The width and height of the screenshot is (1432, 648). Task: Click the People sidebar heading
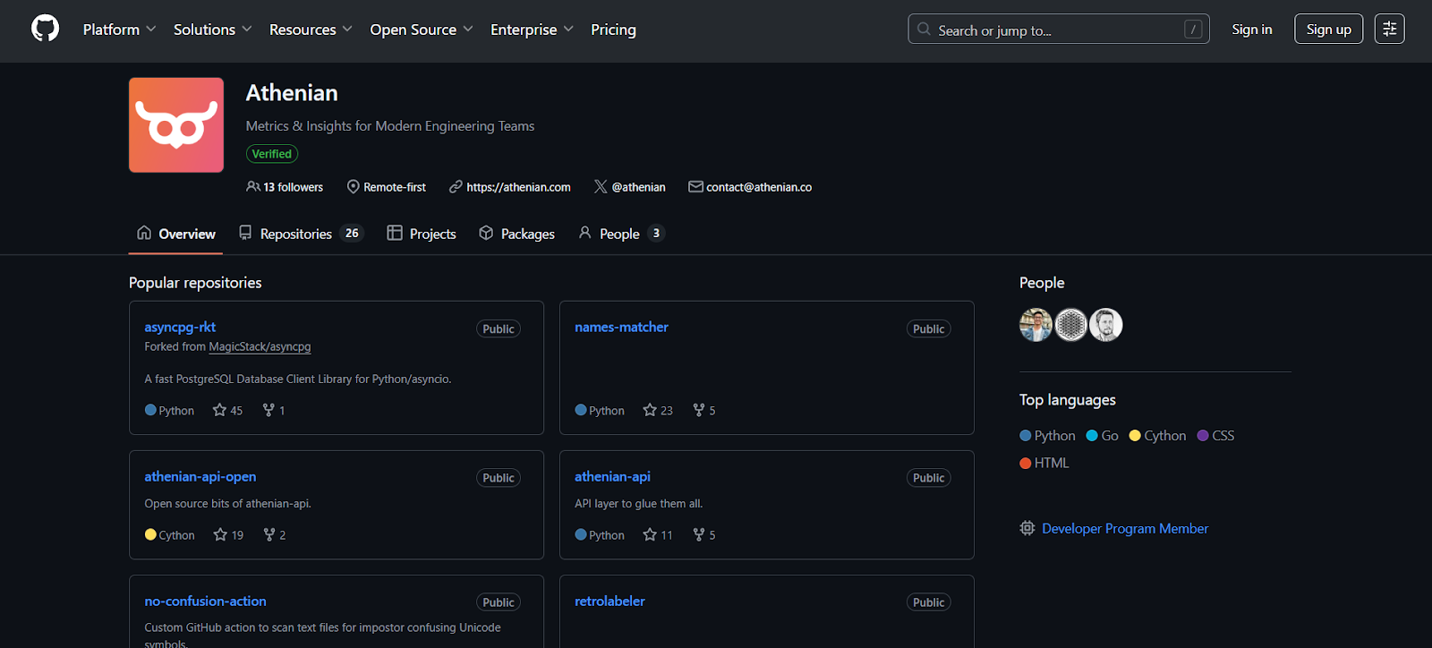click(x=1042, y=282)
